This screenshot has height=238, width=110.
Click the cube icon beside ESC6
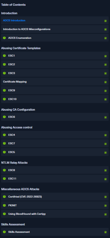click(x=4, y=117)
